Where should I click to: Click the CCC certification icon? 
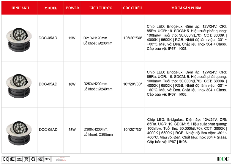point(12,159)
